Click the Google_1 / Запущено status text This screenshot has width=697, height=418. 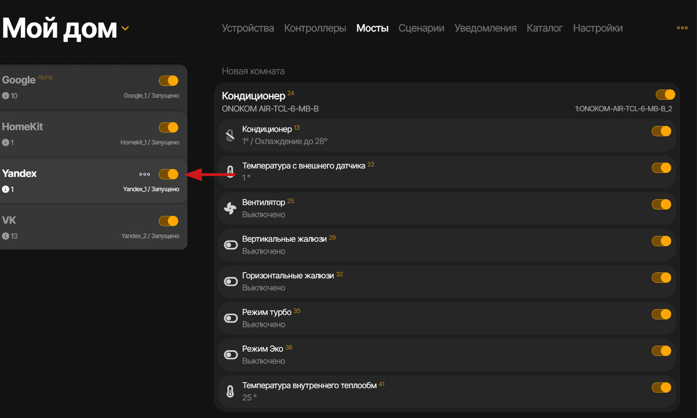tap(151, 96)
